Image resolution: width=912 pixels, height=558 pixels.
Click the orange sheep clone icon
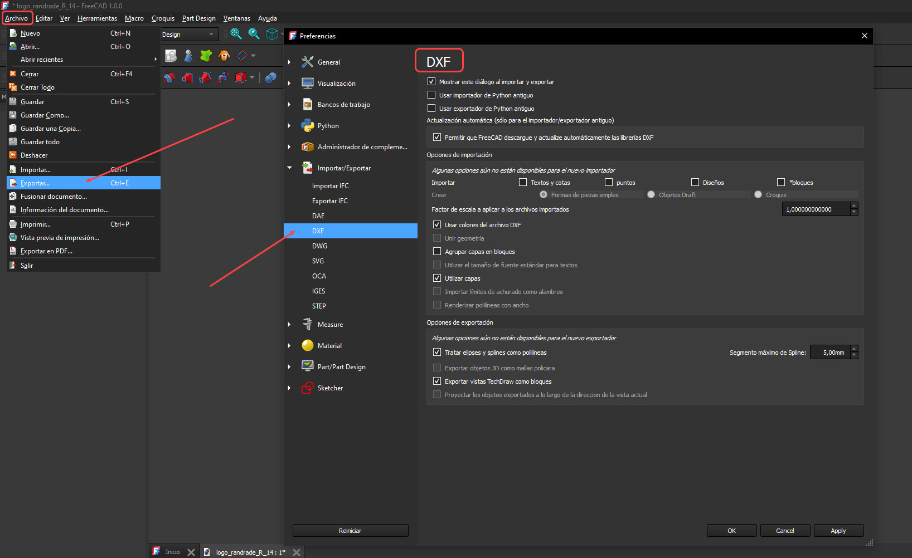(x=224, y=56)
